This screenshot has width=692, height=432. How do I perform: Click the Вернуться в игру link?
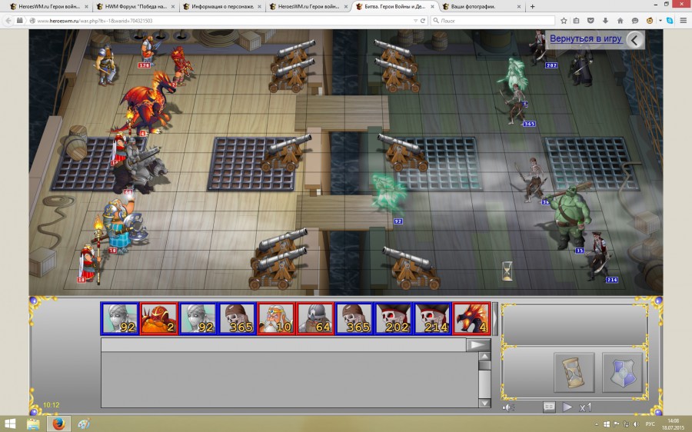(586, 39)
